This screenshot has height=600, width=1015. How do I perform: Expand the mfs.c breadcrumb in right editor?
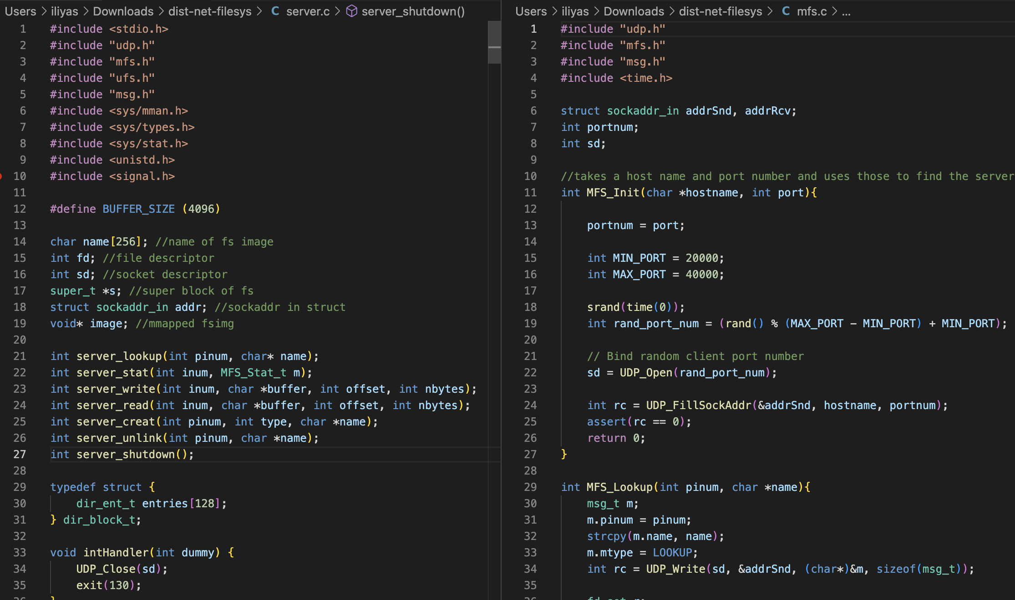point(812,11)
